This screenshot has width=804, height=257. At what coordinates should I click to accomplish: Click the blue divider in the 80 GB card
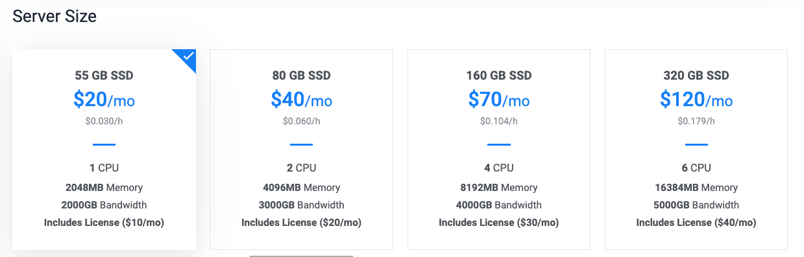pos(302,144)
